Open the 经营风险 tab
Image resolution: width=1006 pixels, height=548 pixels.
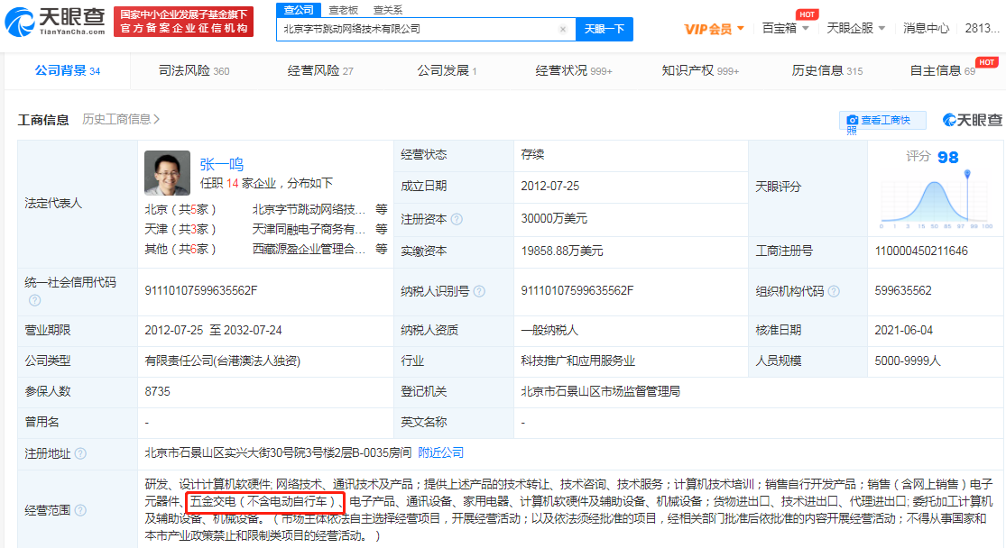[x=320, y=70]
